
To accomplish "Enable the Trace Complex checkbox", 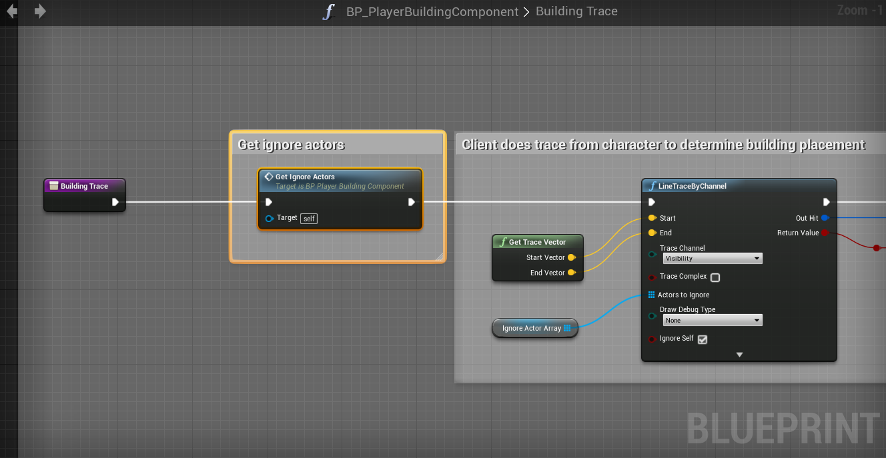I will (x=715, y=277).
